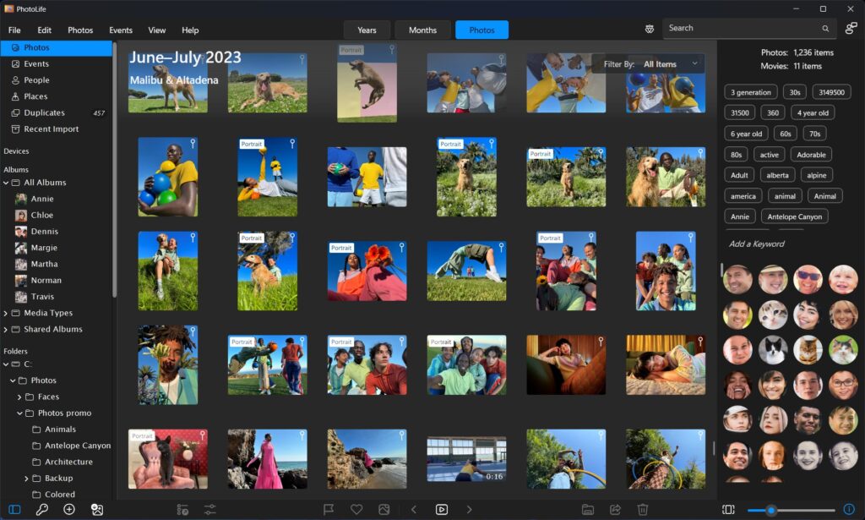Viewport: 865px width, 520px height.
Task: Toggle the info panel icon
Action: point(849,509)
